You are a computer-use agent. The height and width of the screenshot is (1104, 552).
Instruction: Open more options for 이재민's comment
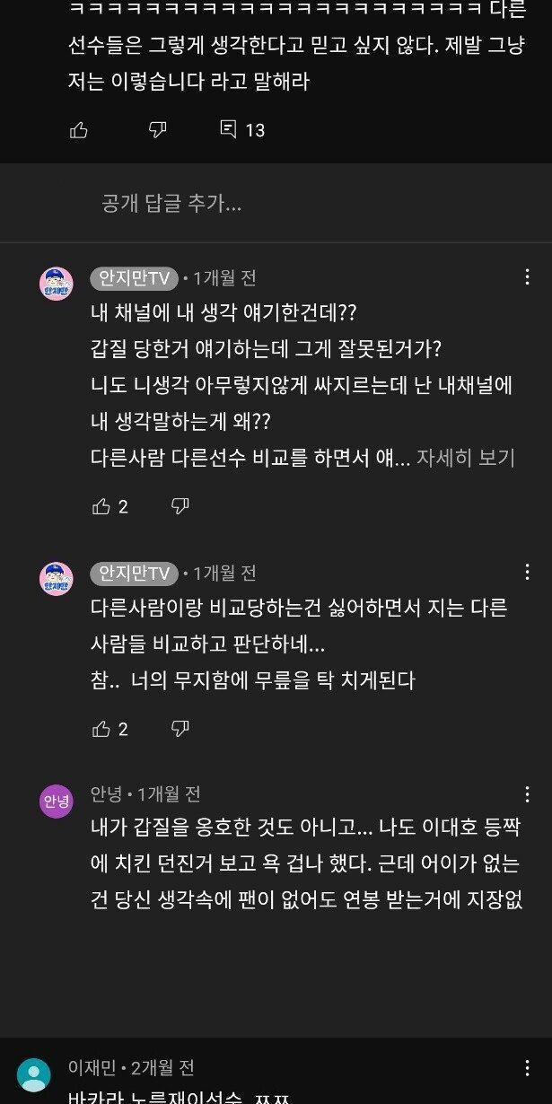(527, 1067)
